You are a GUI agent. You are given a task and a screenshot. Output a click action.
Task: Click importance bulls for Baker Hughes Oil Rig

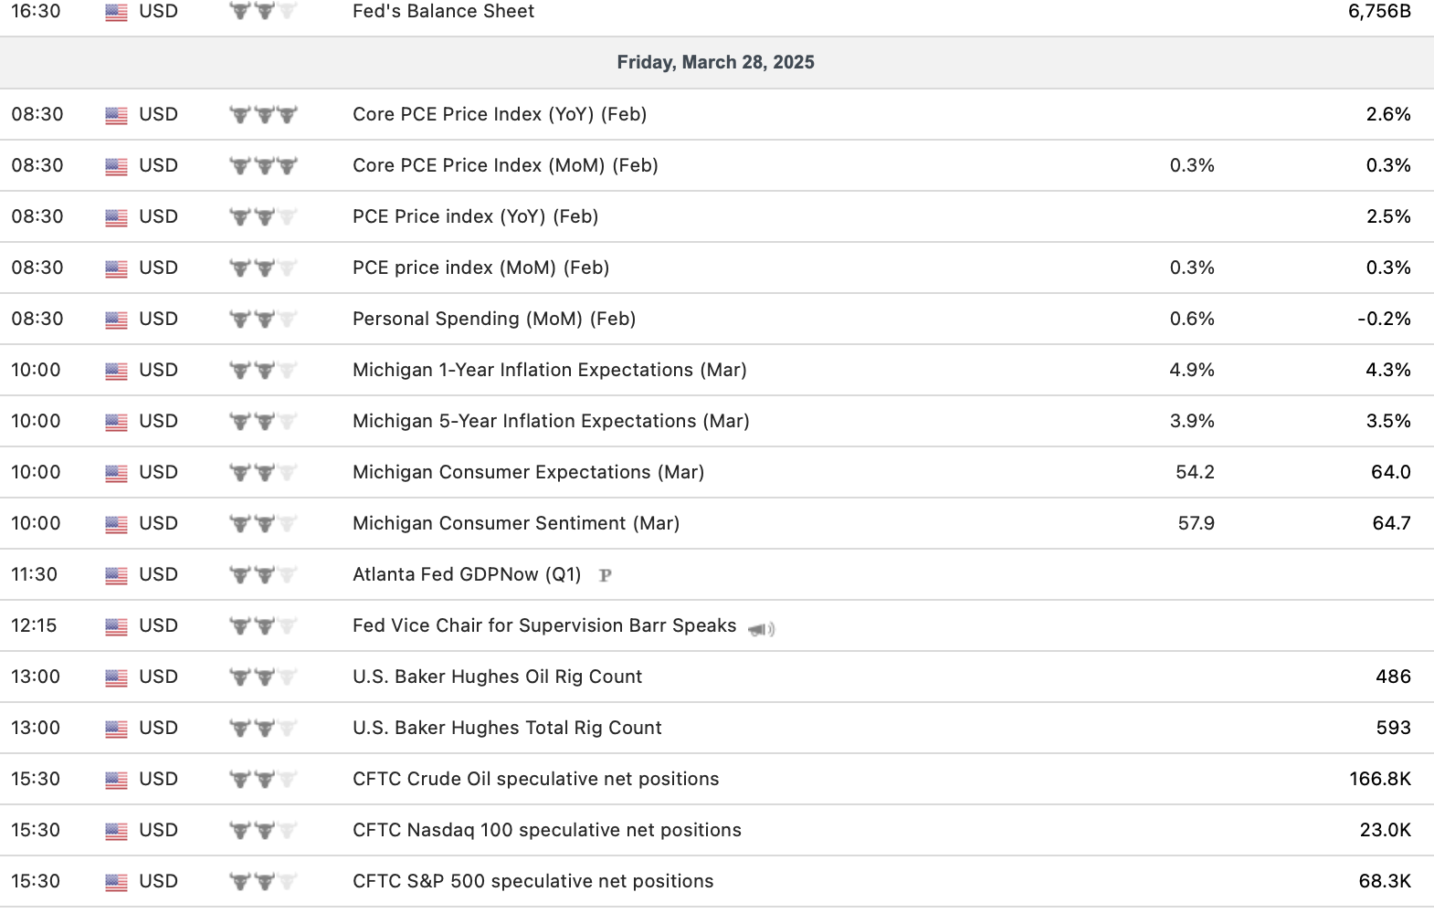[263, 677]
